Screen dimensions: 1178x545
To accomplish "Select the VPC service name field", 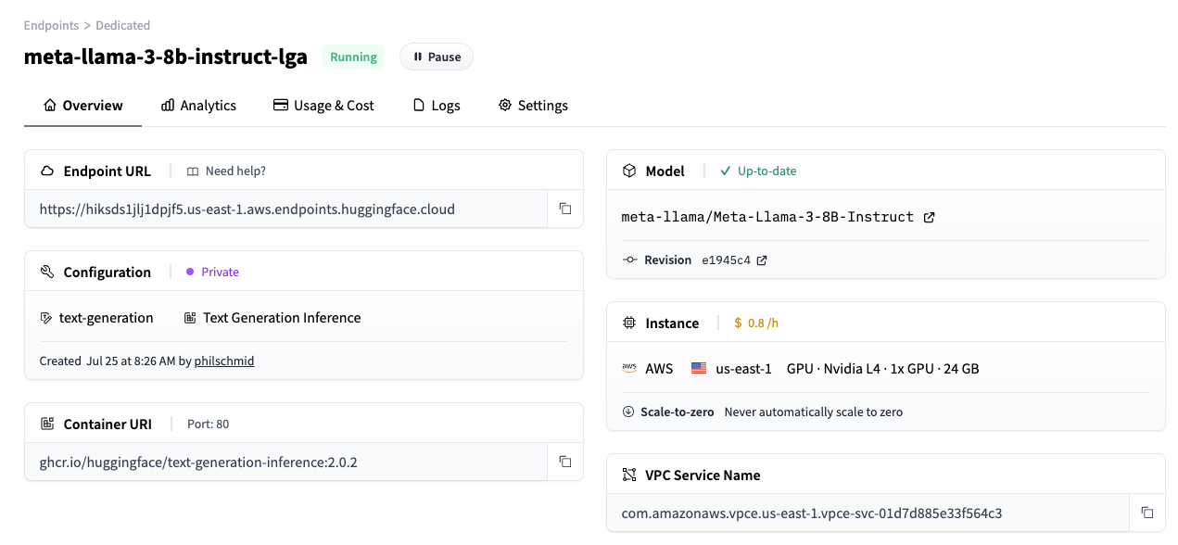I will coord(868,513).
